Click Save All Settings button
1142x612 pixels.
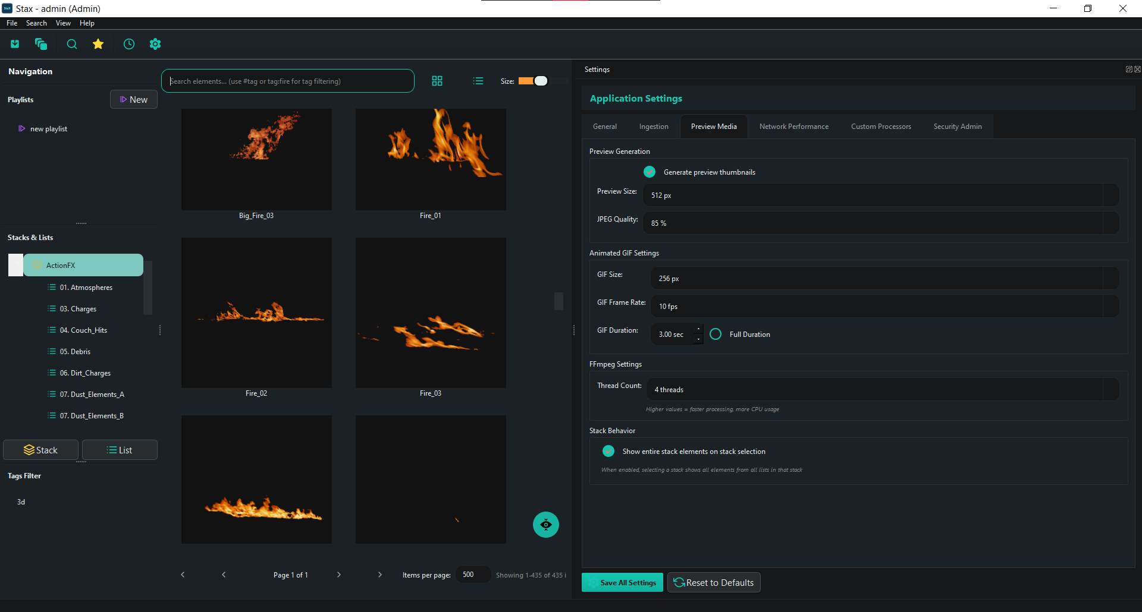(622, 582)
